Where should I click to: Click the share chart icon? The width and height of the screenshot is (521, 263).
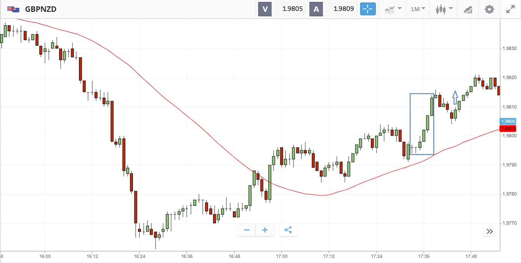pyautogui.click(x=288, y=230)
